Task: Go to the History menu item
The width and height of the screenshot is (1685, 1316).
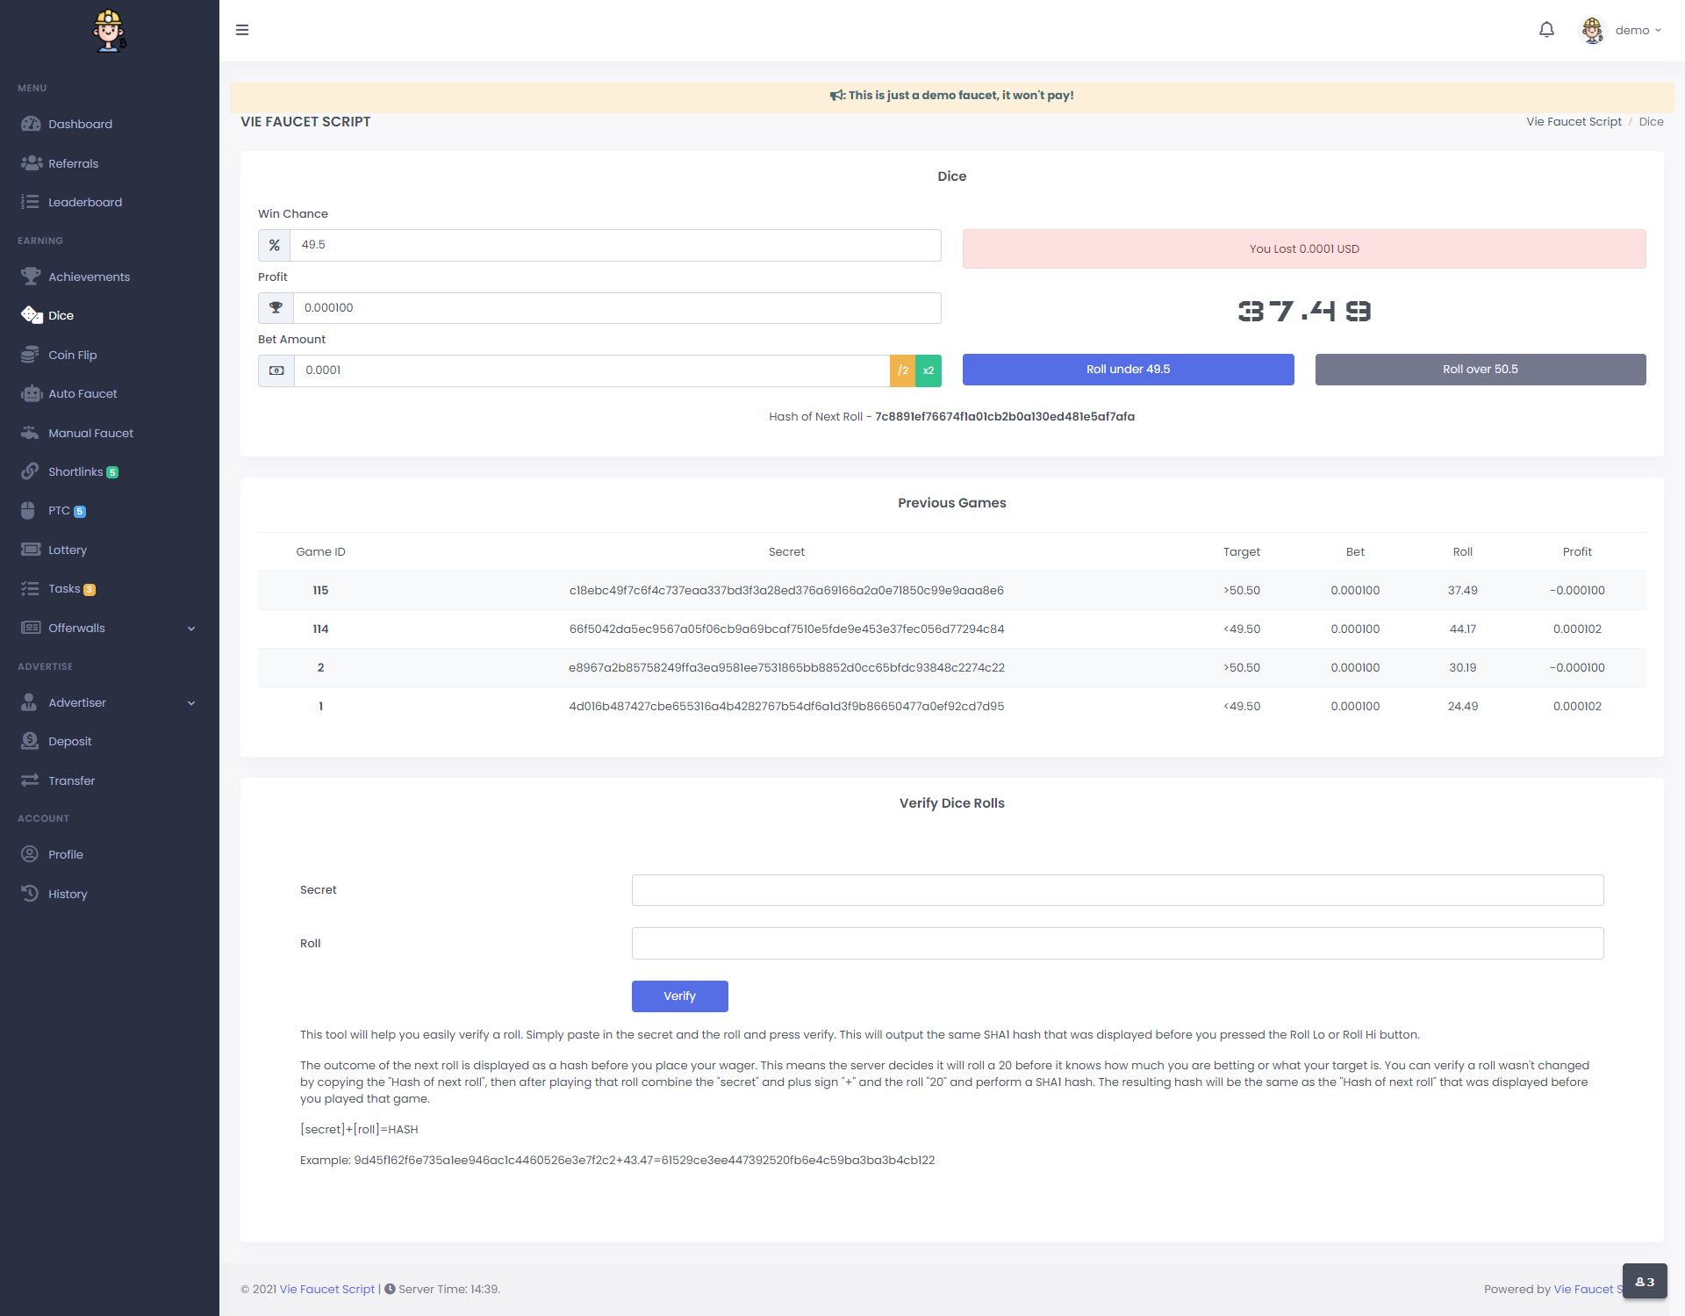Action: (x=67, y=894)
